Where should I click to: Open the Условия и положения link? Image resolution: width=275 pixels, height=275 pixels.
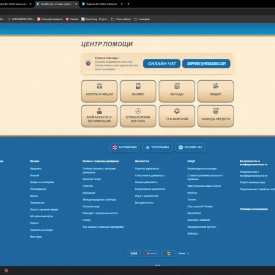(x=254, y=209)
